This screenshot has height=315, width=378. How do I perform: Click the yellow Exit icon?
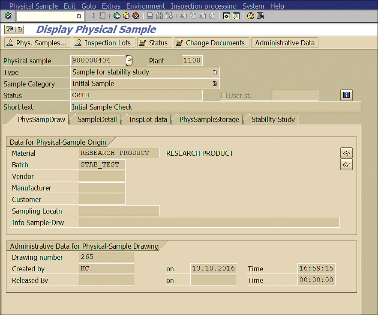coord(126,16)
